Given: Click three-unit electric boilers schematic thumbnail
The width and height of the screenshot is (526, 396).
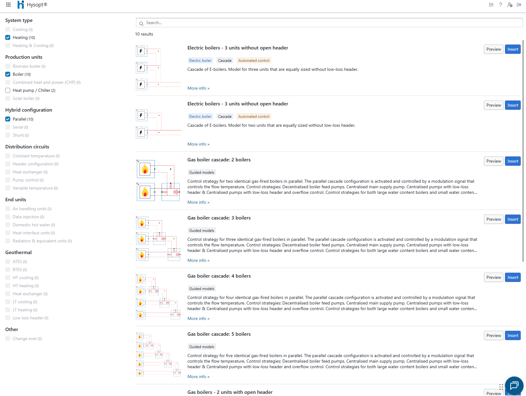Looking at the screenshot, I should 159,68.
